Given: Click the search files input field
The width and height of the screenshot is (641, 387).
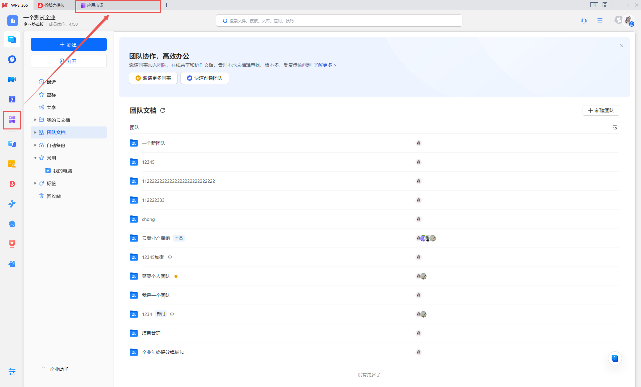Looking at the screenshot, I should point(339,21).
